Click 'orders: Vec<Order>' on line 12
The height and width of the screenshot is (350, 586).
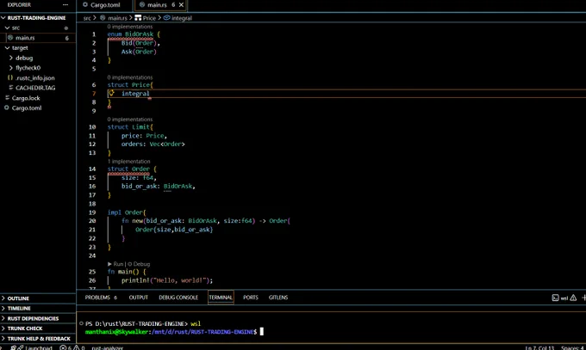pyautogui.click(x=153, y=144)
